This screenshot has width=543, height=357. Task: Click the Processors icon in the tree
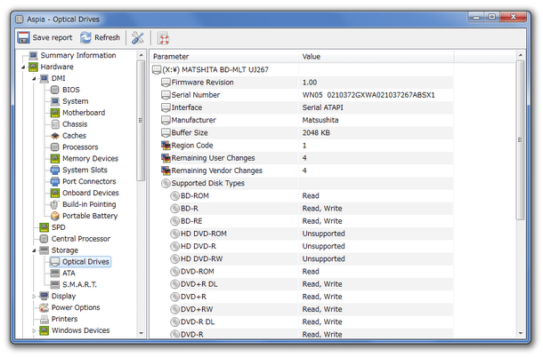click(x=54, y=147)
